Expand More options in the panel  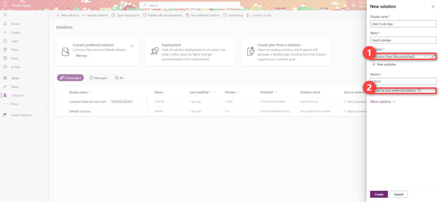pos(382,102)
